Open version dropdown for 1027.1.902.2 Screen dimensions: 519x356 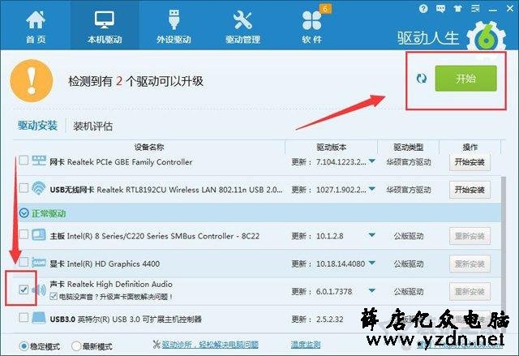[372, 189]
